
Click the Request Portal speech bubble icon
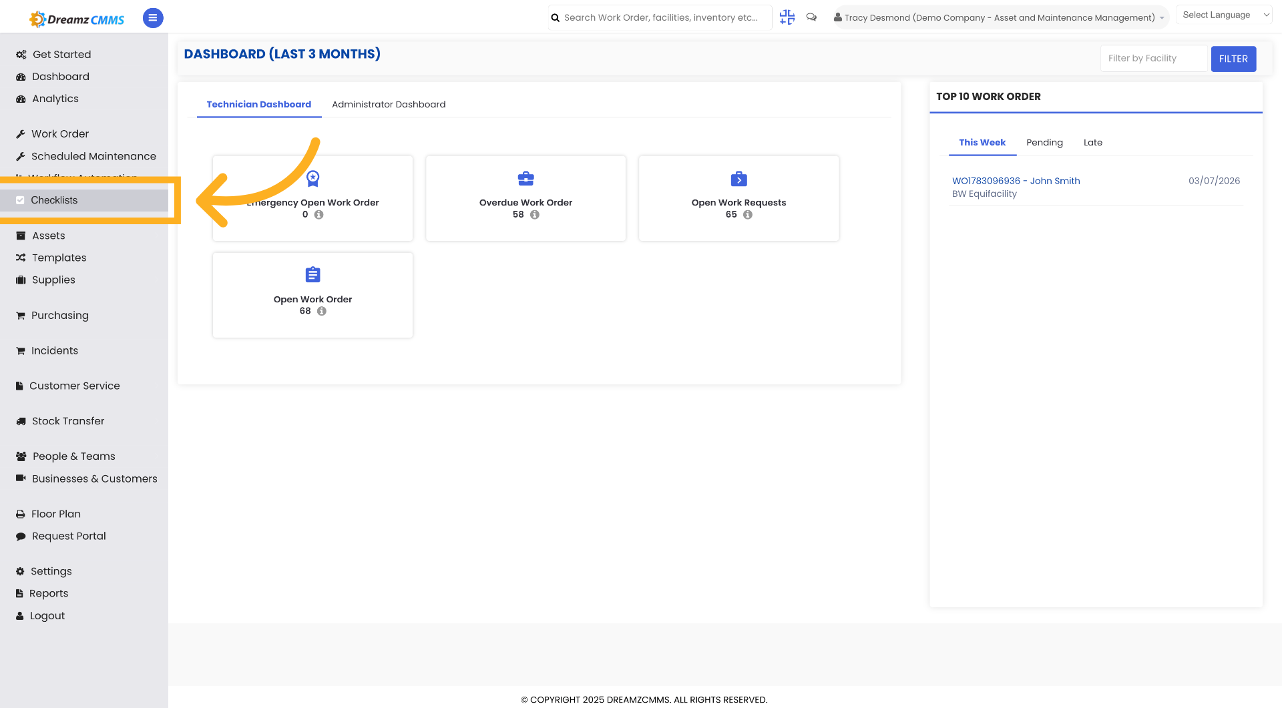tap(21, 537)
